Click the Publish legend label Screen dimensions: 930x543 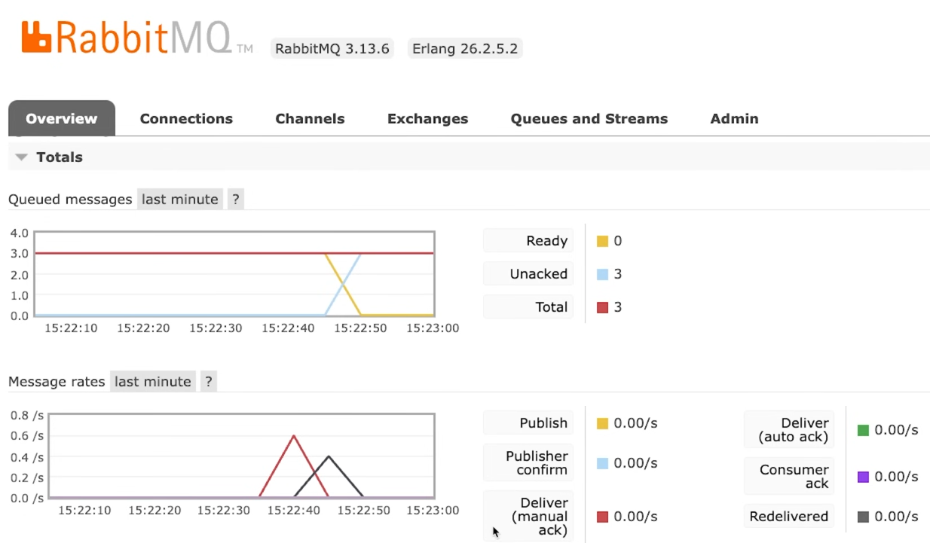[528, 423]
